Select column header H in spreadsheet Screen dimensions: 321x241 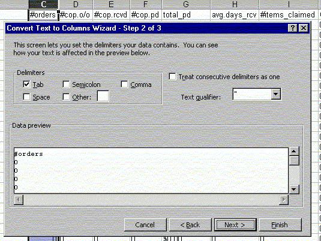coord(235,4)
